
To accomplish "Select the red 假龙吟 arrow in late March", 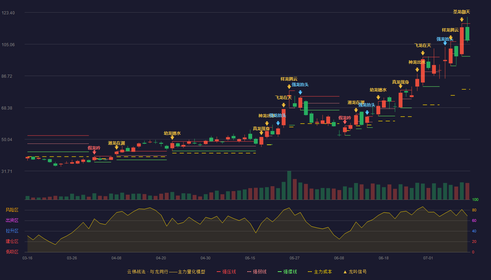I will click(x=94, y=152).
